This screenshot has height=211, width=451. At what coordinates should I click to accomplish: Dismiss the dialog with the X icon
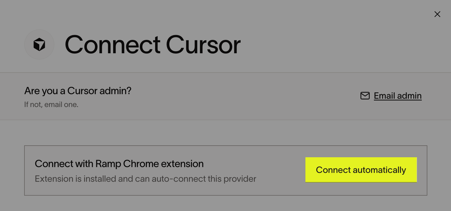click(437, 14)
